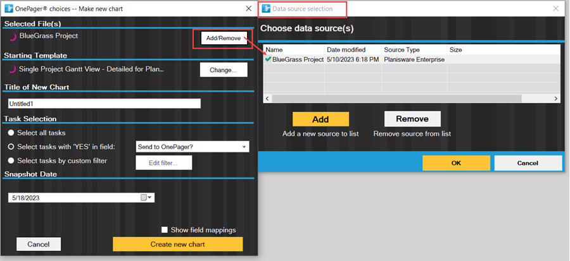This screenshot has width=570, height=261.
Task: Close the OnePager choices window
Action: tap(249, 8)
